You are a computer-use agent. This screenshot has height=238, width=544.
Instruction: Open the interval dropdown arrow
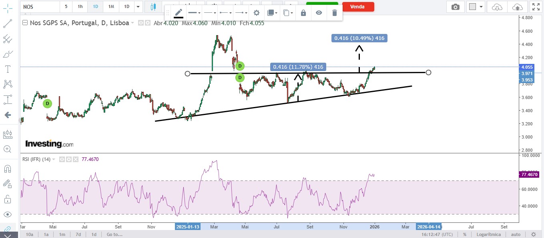click(138, 7)
